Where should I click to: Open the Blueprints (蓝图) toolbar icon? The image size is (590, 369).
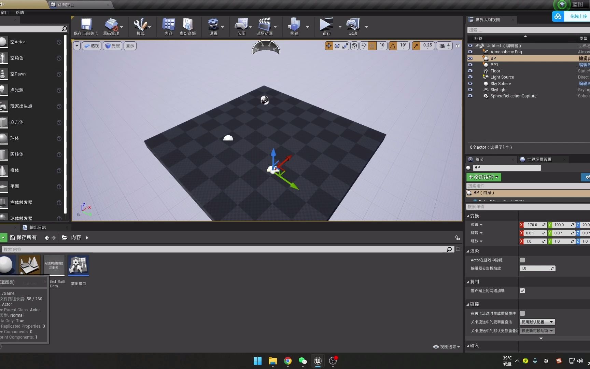(241, 27)
